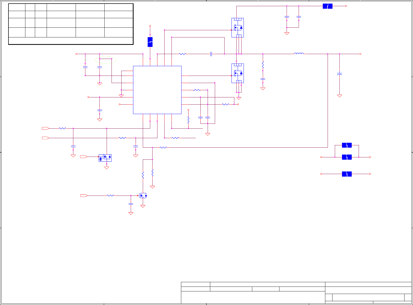Image resolution: width=413 pixels, height=305 pixels.
Task: Select the vertical snubber resistor right of MOSFETs
Action: click(263, 65)
